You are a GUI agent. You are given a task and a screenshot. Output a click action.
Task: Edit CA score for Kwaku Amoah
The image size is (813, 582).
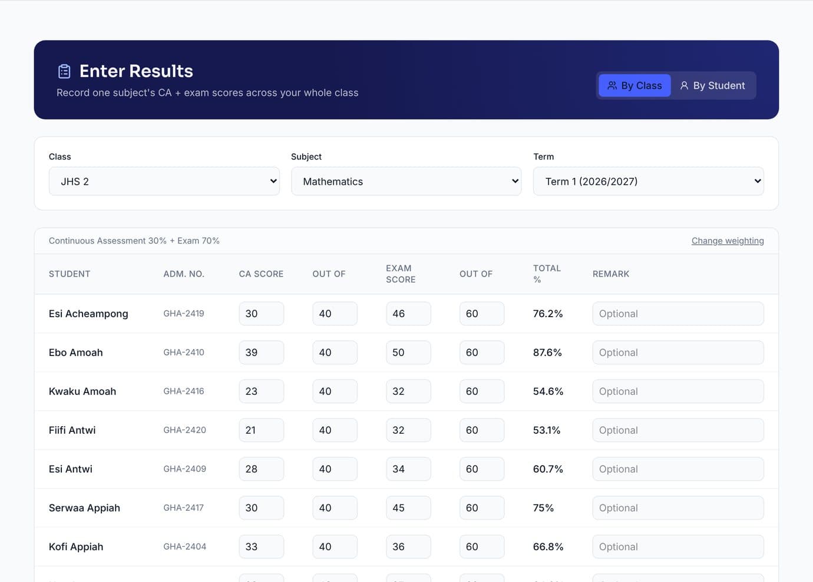(x=261, y=391)
